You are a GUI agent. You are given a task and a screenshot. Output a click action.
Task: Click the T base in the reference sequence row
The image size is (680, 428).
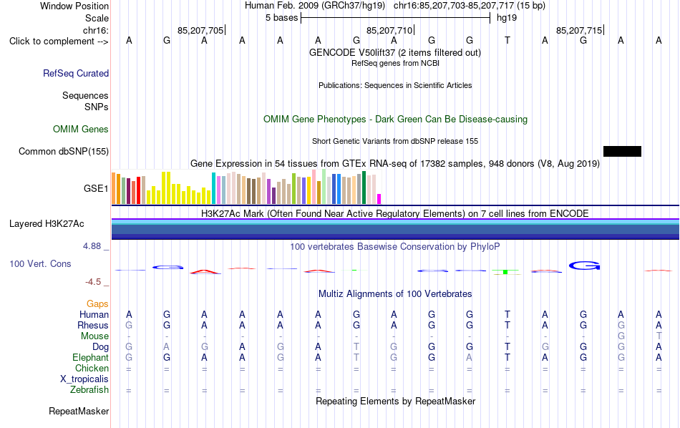coord(507,40)
